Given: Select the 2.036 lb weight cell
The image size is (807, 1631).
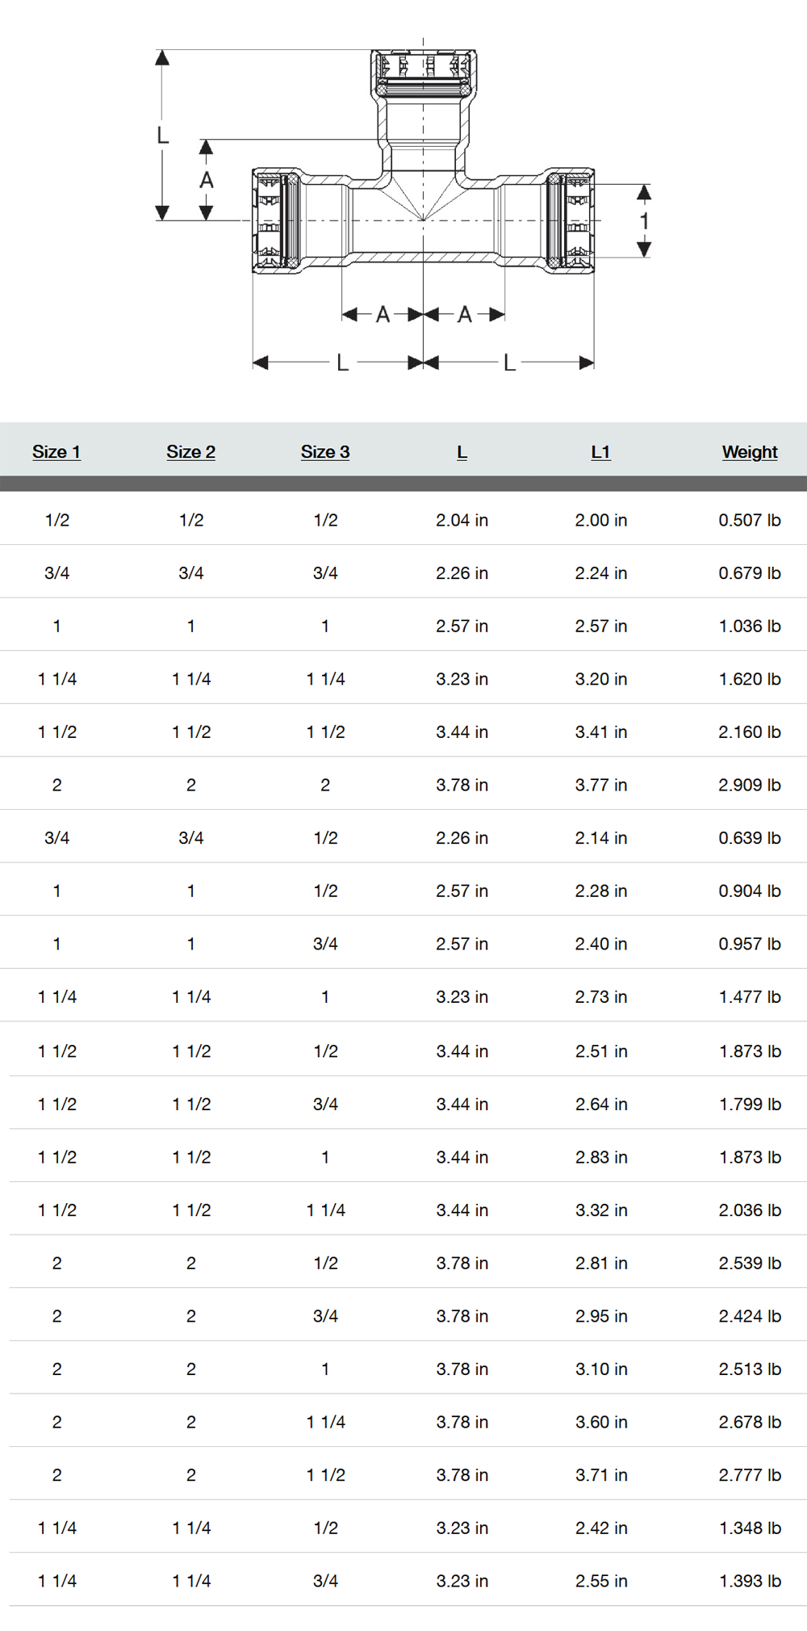Looking at the screenshot, I should (x=750, y=1210).
